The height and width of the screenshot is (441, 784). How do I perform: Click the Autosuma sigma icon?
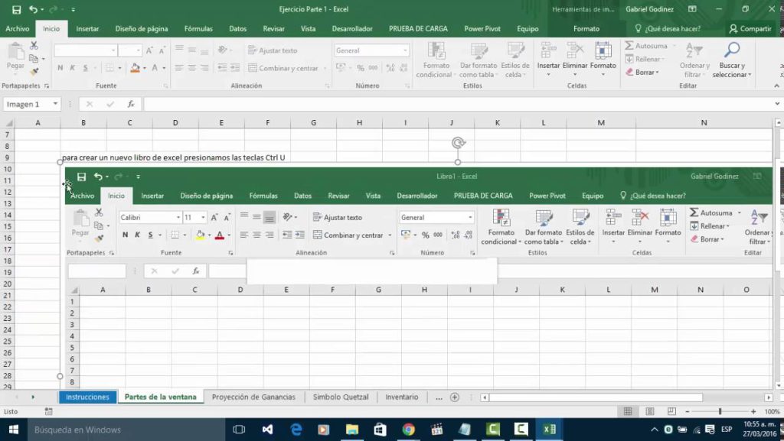[629, 46]
